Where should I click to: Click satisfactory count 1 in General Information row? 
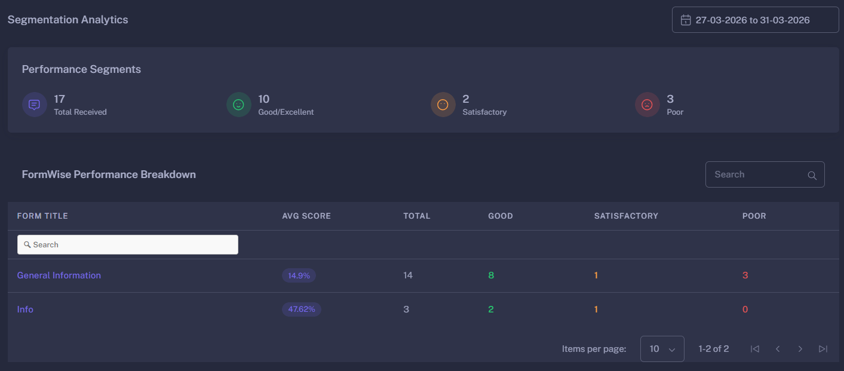tap(596, 275)
